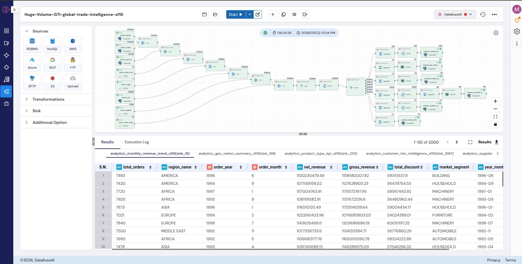Select the AWS source
Viewport: 522px width, 264px height.
tap(73, 45)
